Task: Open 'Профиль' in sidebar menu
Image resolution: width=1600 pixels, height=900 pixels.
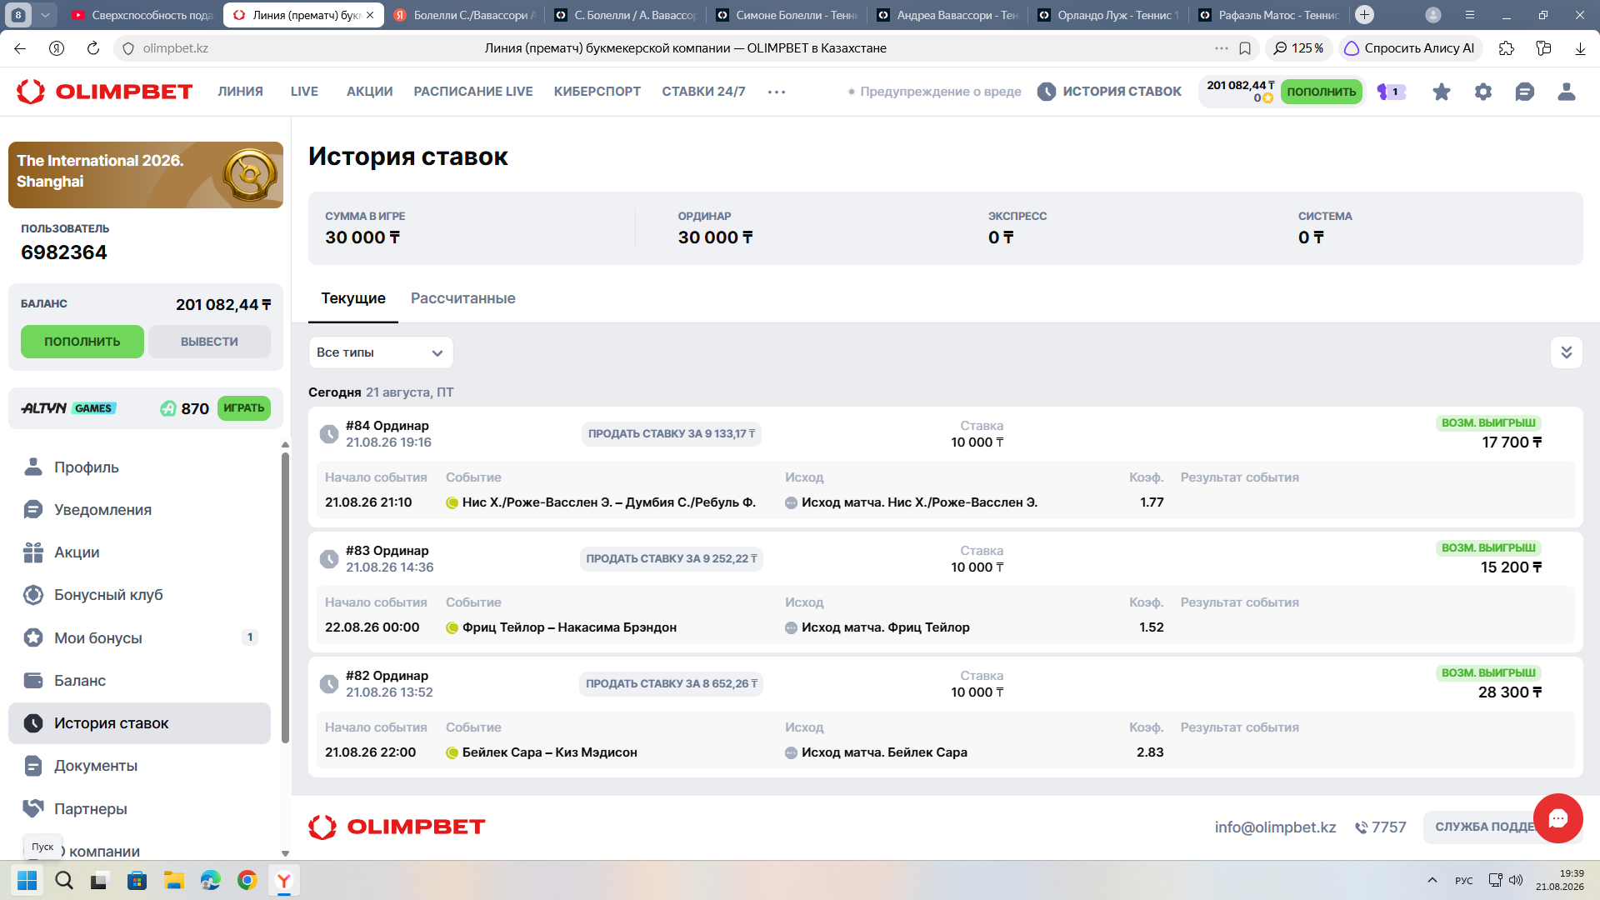Action: pyautogui.click(x=139, y=467)
